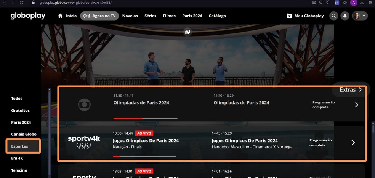Select the Gratuitos channel filter

click(x=20, y=110)
